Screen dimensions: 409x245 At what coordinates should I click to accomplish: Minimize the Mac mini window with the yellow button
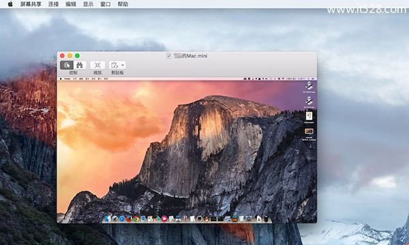tap(70, 56)
